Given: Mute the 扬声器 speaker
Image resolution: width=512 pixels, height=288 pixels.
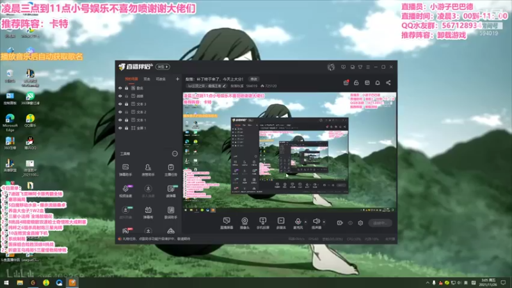Looking at the screenshot, I should (x=316, y=223).
